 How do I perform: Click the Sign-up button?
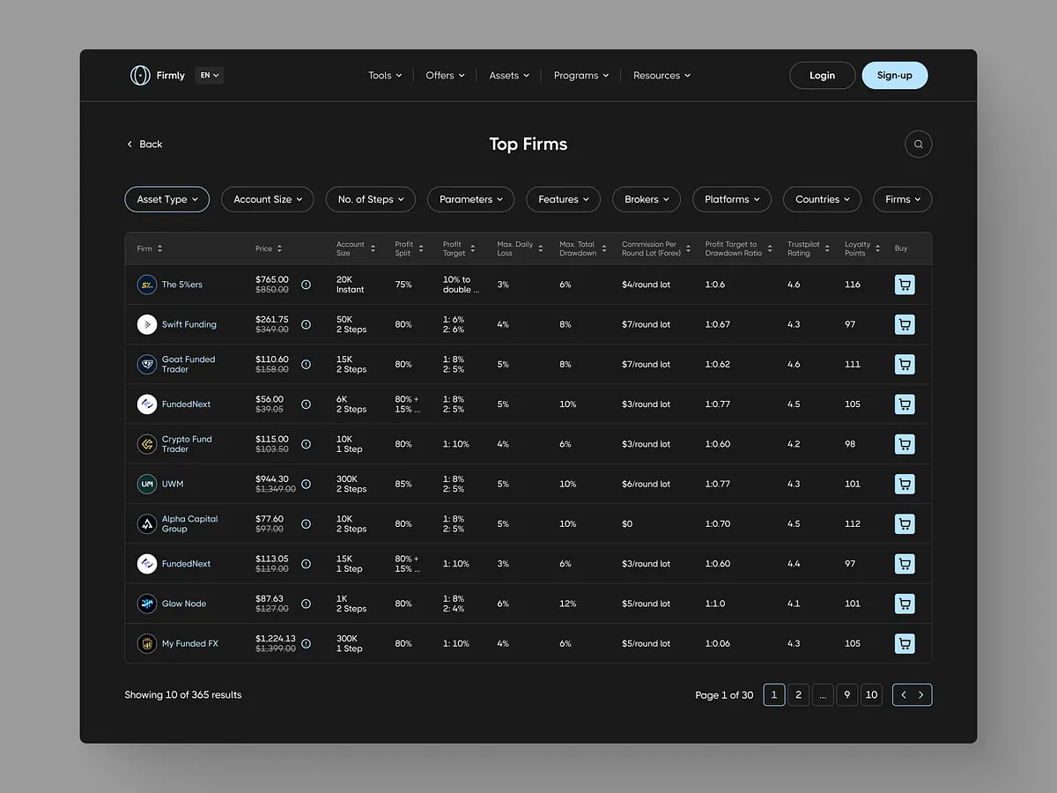point(895,75)
